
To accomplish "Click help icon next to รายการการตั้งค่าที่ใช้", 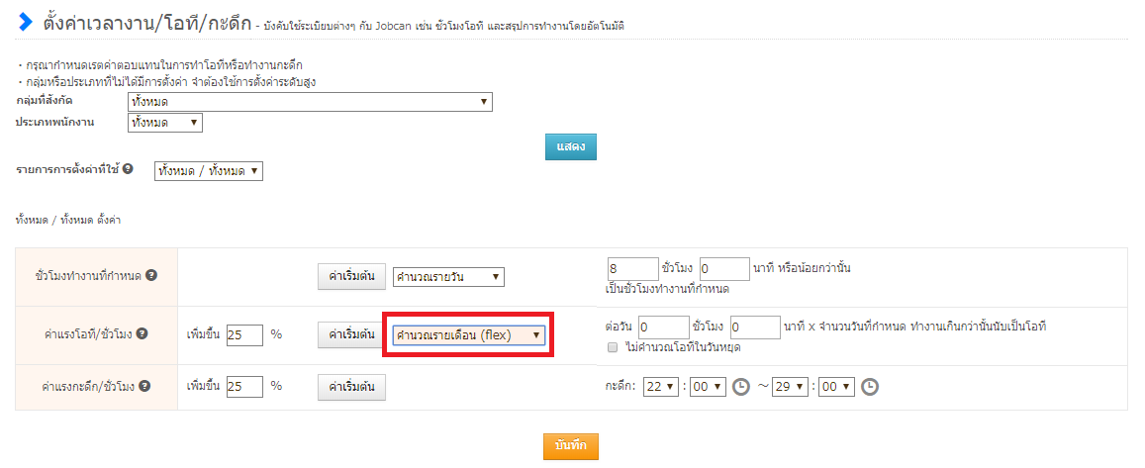I will (129, 170).
